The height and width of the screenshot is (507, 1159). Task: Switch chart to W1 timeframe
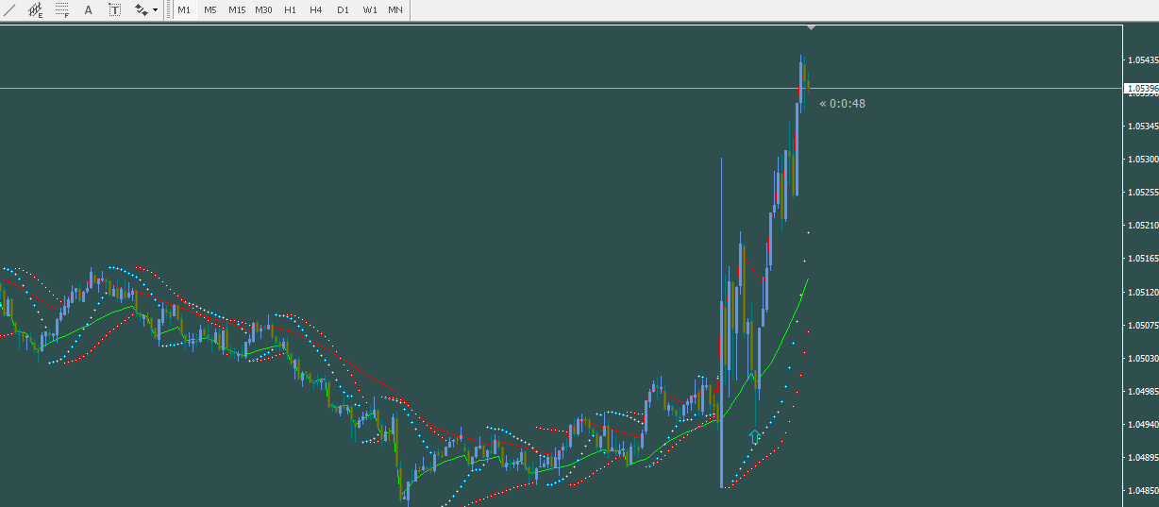point(370,10)
